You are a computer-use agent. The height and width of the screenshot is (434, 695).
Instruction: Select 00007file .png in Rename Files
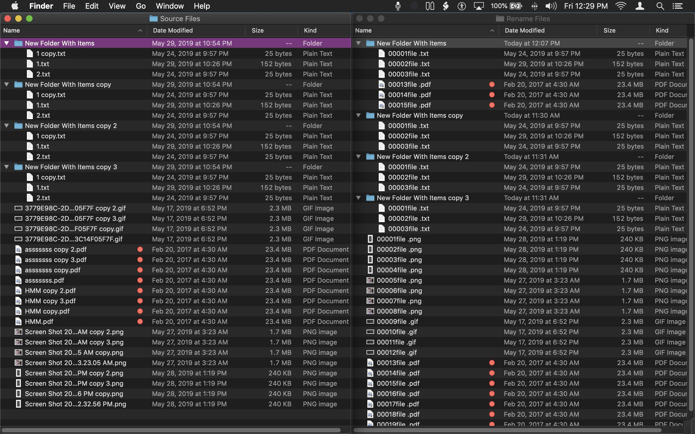tap(520, 301)
